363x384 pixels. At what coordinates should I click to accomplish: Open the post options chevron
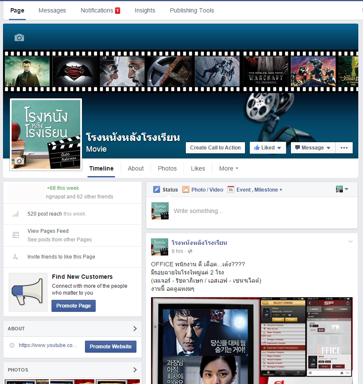tap(351, 241)
